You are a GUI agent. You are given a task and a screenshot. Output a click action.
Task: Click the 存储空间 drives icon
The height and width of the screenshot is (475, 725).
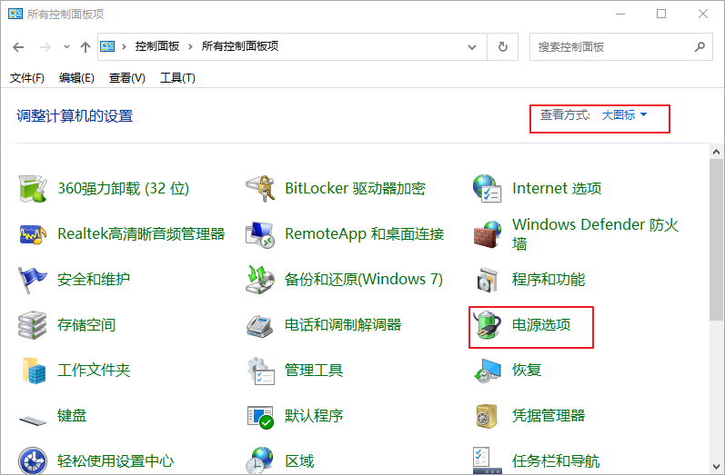point(33,325)
